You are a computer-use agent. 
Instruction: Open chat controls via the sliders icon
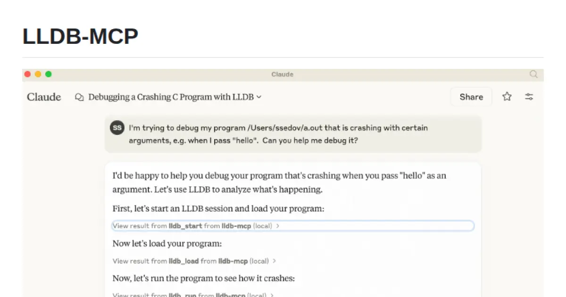(529, 97)
